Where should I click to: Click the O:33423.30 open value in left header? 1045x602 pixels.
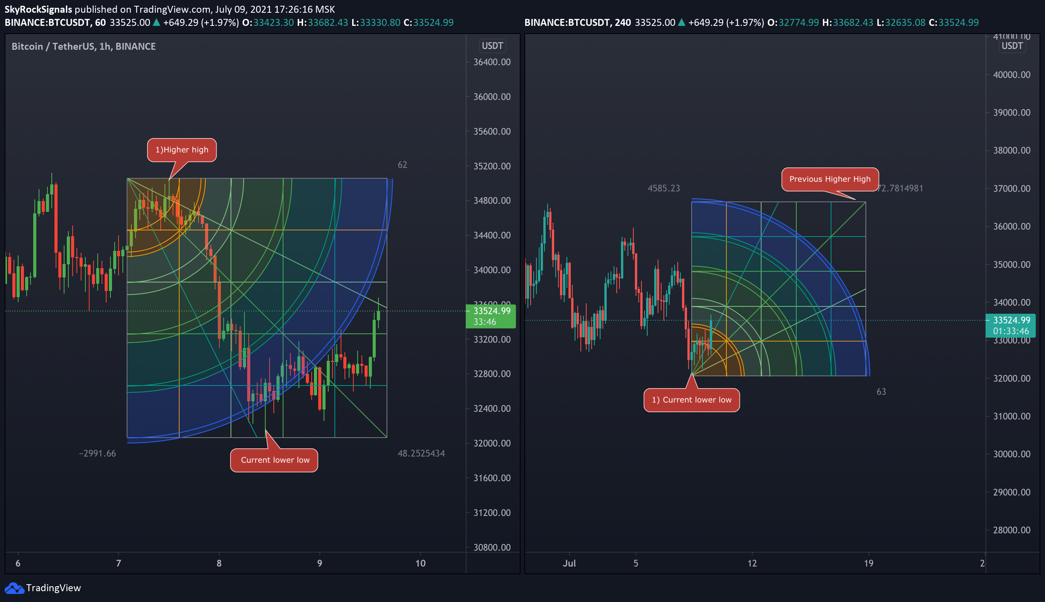coord(268,22)
